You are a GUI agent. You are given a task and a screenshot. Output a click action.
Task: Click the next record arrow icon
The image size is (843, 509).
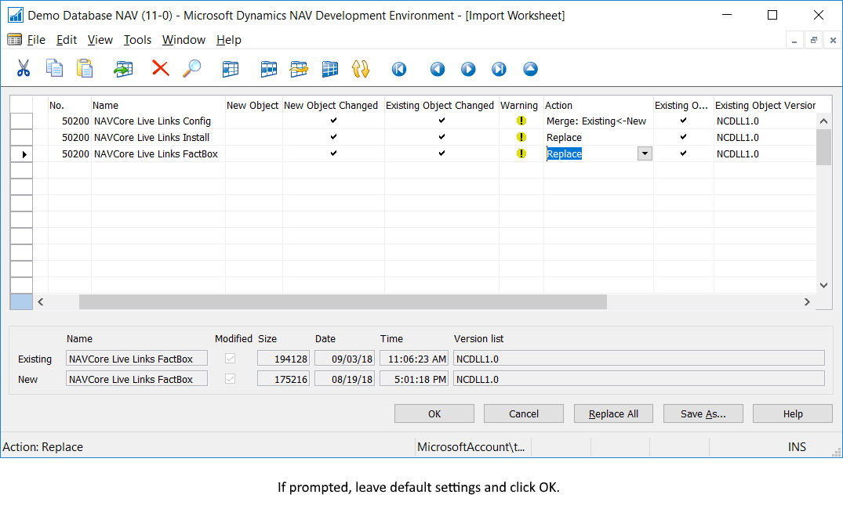click(468, 70)
